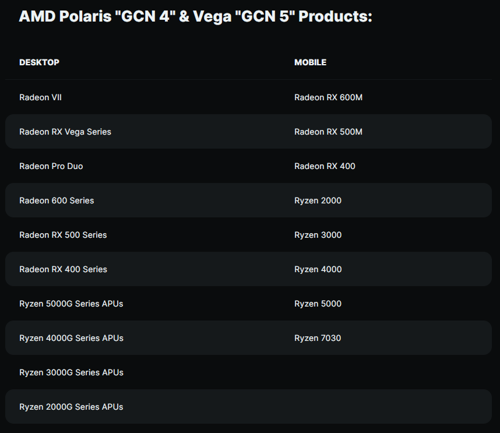The height and width of the screenshot is (433, 500).
Task: Select the Radeon Pro Duo entry
Action: click(51, 166)
